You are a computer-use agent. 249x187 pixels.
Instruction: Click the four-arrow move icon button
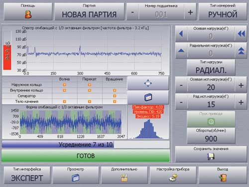pyautogui.click(x=148, y=83)
